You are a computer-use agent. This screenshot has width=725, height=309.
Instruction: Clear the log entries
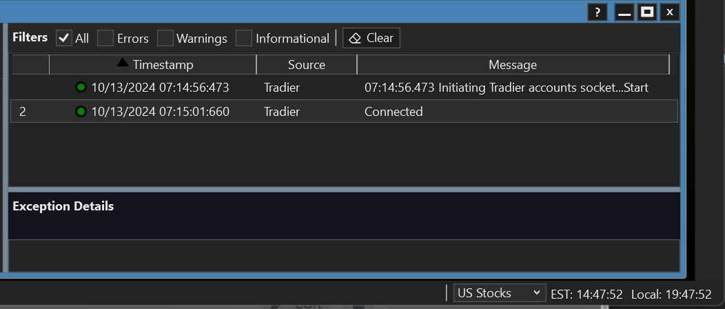[x=371, y=38]
